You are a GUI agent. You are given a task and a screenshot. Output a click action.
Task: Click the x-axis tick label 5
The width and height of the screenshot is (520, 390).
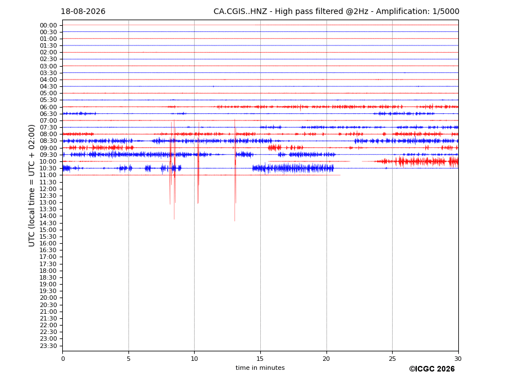[128, 359]
